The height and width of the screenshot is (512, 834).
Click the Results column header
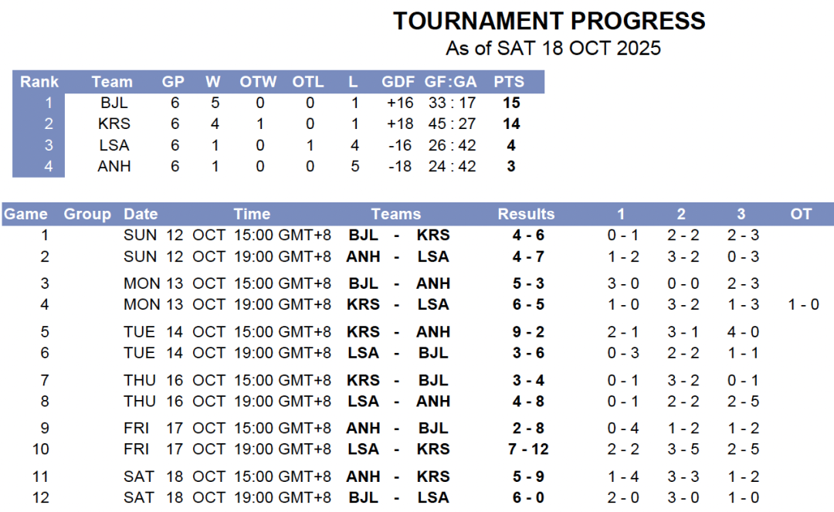(x=526, y=214)
